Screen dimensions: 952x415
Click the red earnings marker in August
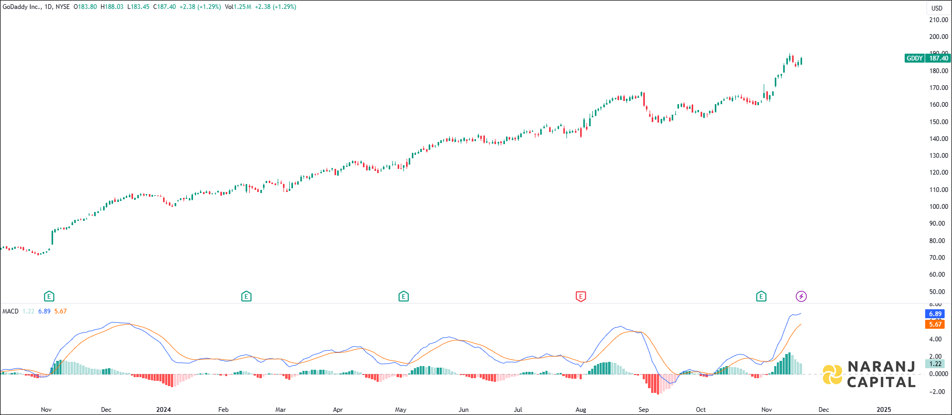pyautogui.click(x=581, y=297)
